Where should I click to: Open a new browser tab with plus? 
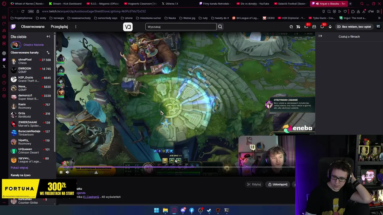coord(350,4)
